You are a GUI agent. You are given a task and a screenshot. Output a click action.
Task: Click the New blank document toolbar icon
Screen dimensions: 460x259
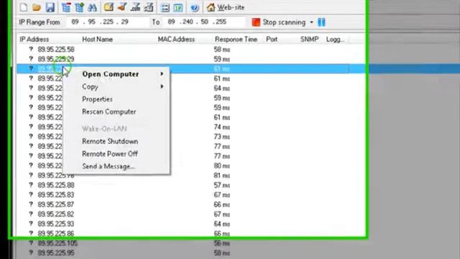coord(24,7)
